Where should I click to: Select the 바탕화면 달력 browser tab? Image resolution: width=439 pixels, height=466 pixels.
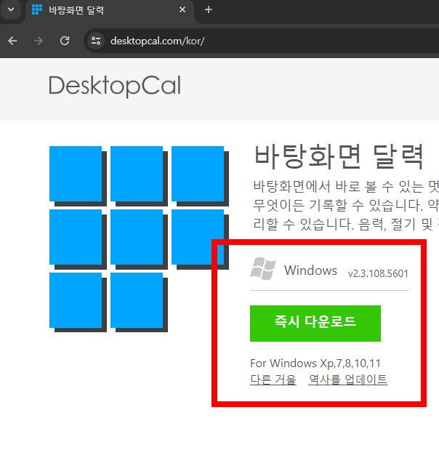pos(109,10)
